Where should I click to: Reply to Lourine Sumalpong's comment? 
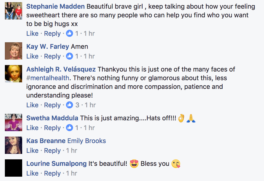tap(52, 173)
